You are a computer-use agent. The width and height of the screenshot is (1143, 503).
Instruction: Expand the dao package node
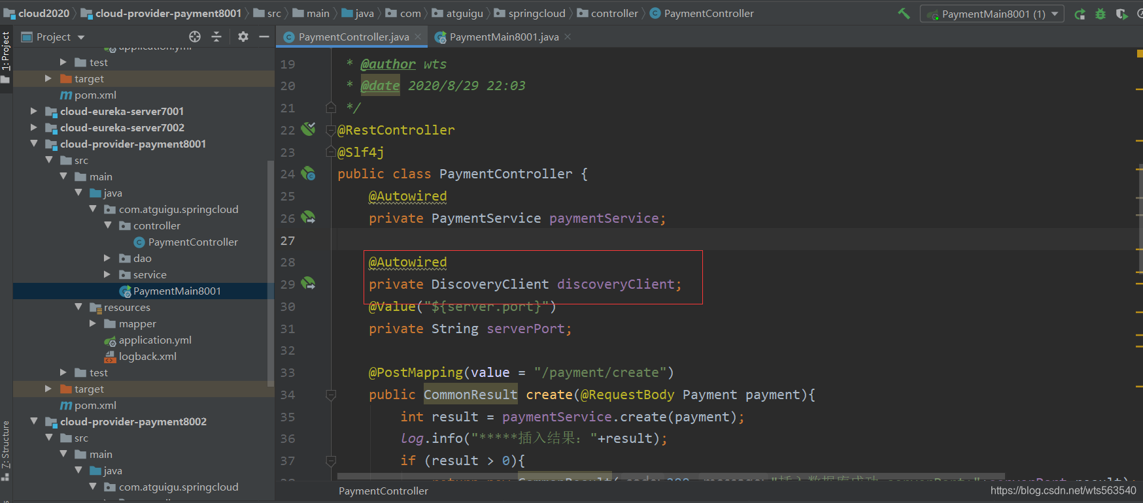[108, 258]
